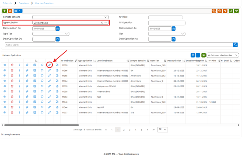Open the orange filter settings icon
The width and height of the screenshot is (251, 157).
(x=10, y=11)
